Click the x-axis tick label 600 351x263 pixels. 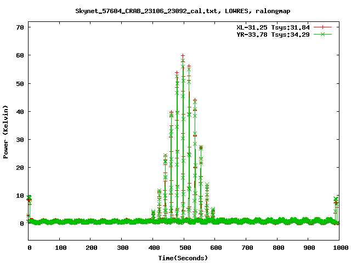pyautogui.click(x=216, y=248)
